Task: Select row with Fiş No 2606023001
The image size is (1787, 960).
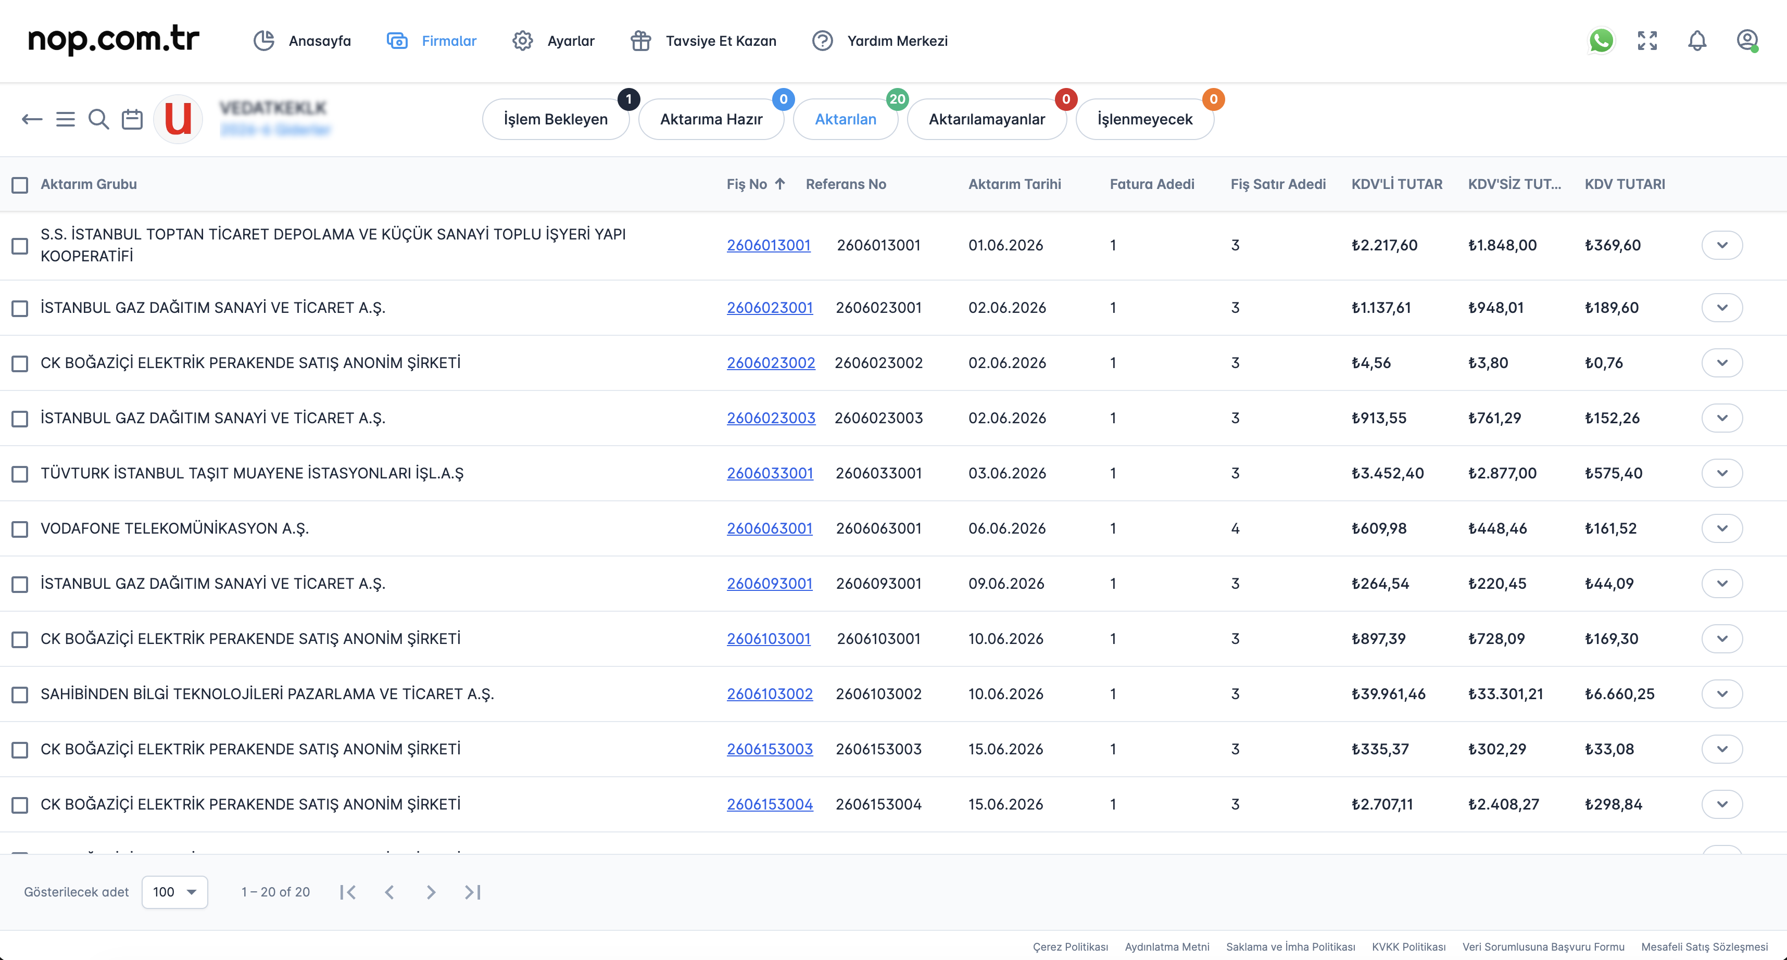Action: click(20, 309)
